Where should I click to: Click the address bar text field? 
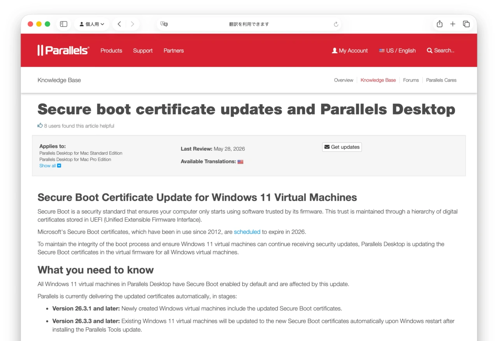pyautogui.click(x=249, y=24)
